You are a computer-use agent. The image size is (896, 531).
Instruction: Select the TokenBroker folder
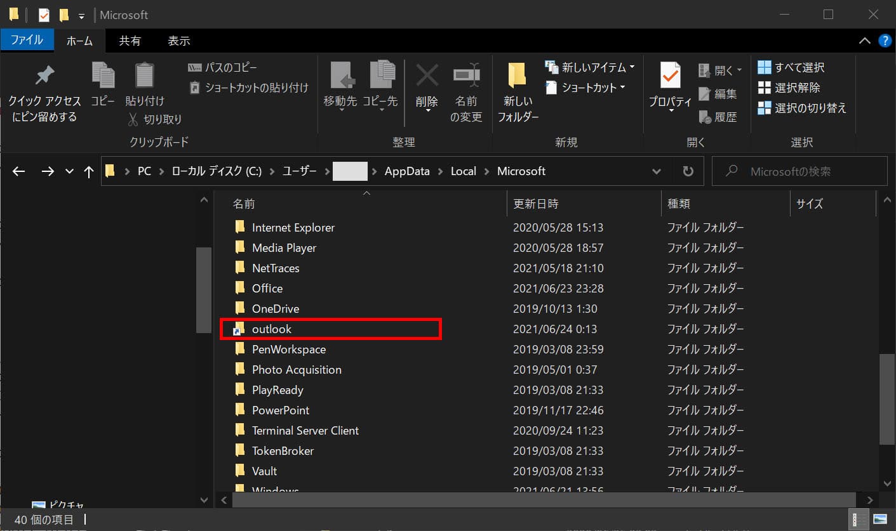point(283,450)
